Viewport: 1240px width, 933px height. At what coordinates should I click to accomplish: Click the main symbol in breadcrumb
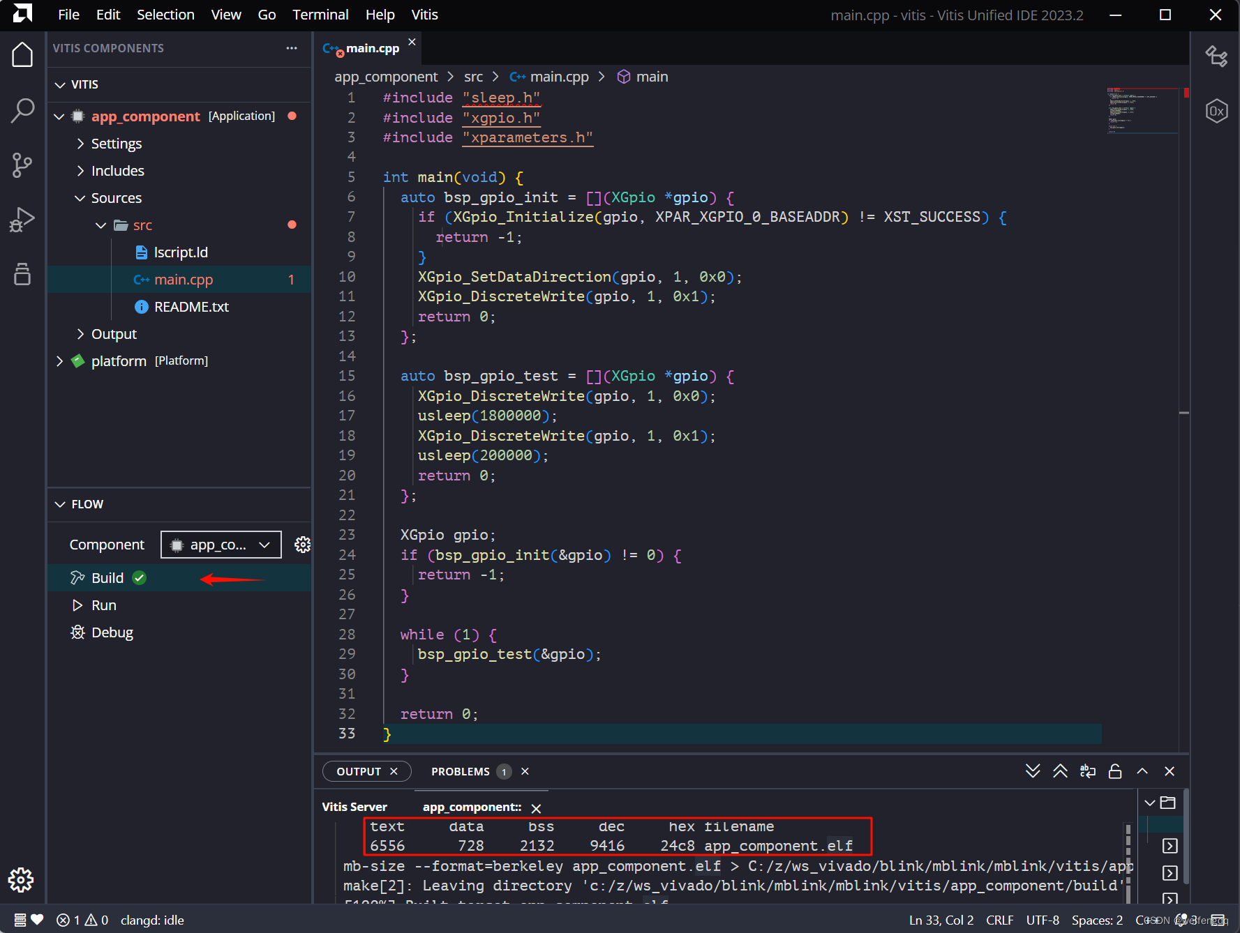pyautogui.click(x=652, y=77)
